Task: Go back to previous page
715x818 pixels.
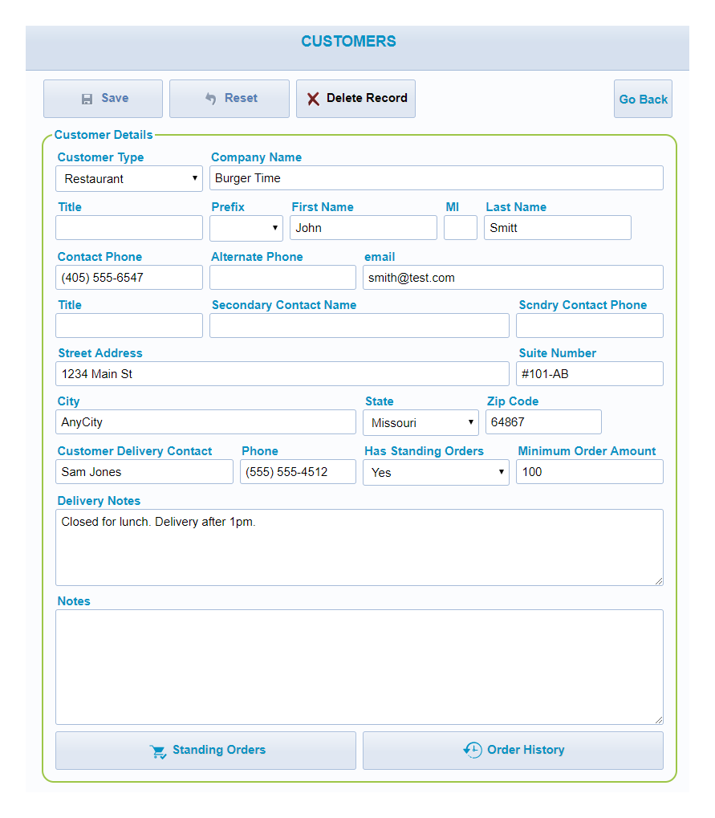Action: 643,99
